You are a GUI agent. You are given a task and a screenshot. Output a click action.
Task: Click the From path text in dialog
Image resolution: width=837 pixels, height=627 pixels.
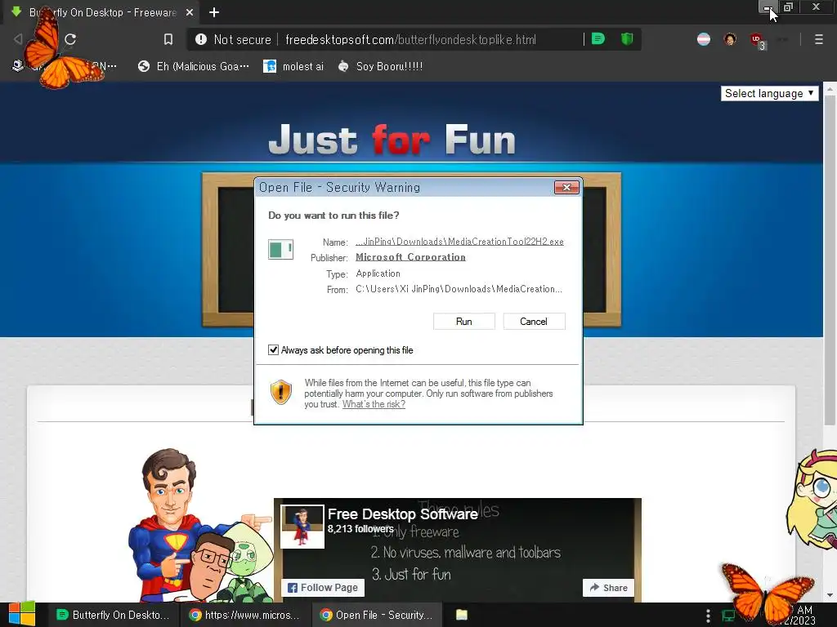tap(459, 289)
